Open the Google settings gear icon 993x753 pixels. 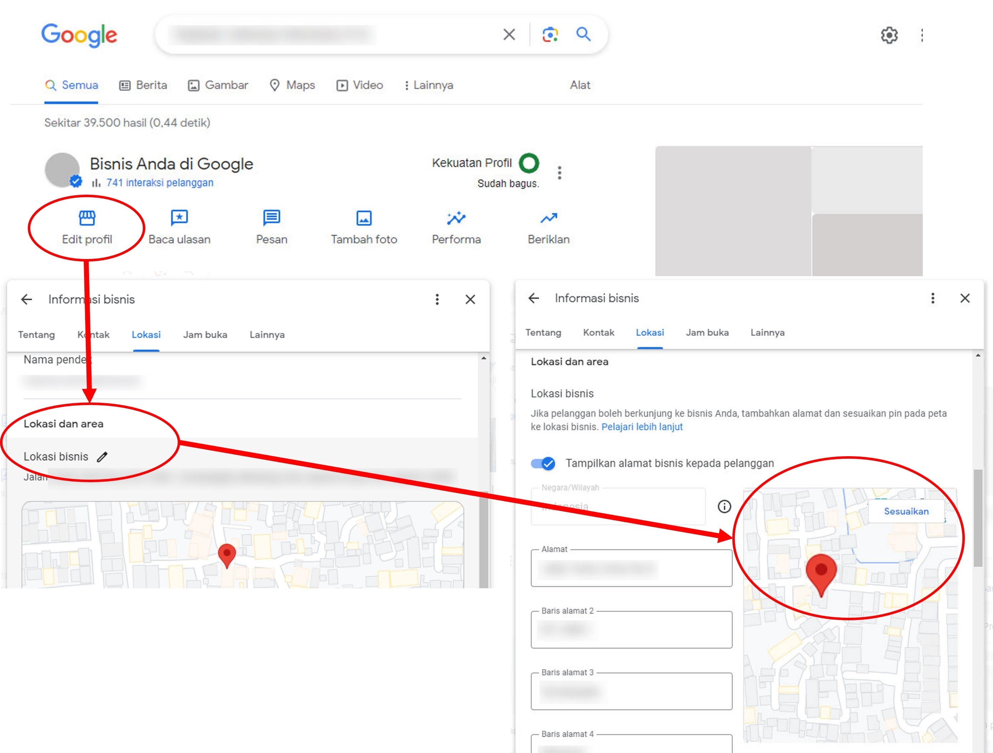pyautogui.click(x=889, y=35)
